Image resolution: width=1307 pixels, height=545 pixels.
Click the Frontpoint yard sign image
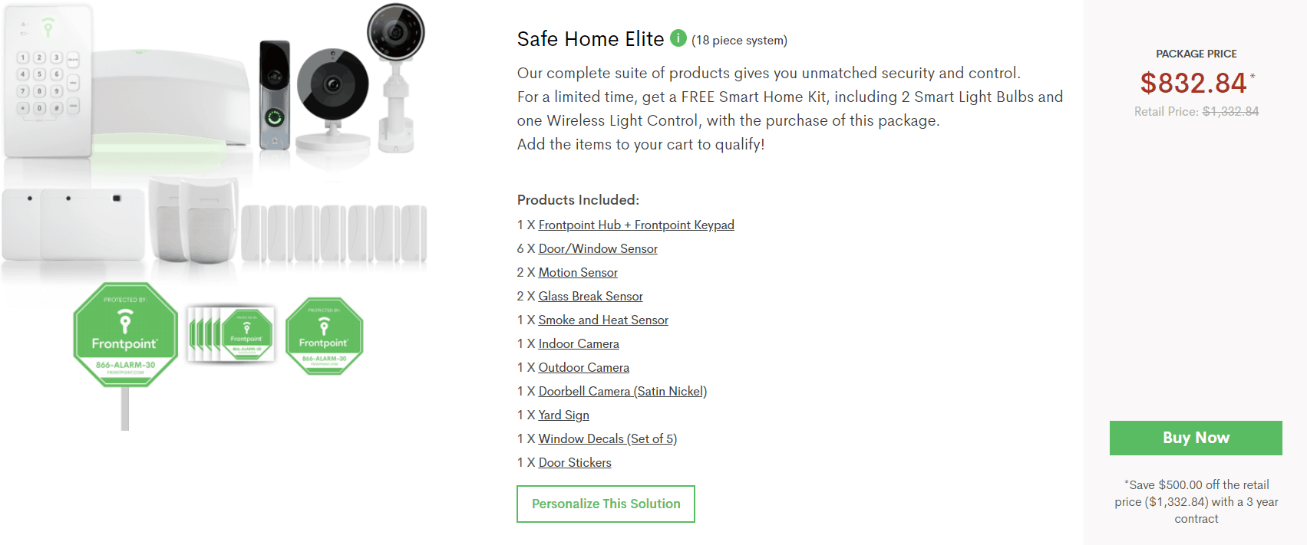tap(125, 337)
